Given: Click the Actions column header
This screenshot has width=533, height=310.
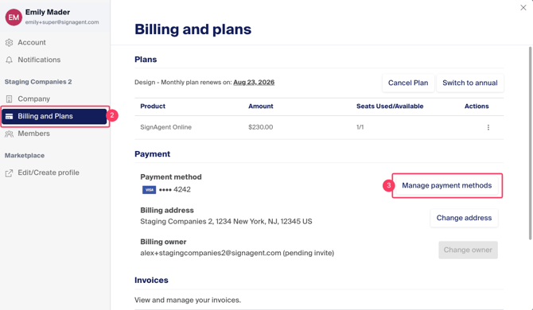Looking at the screenshot, I should click(477, 107).
